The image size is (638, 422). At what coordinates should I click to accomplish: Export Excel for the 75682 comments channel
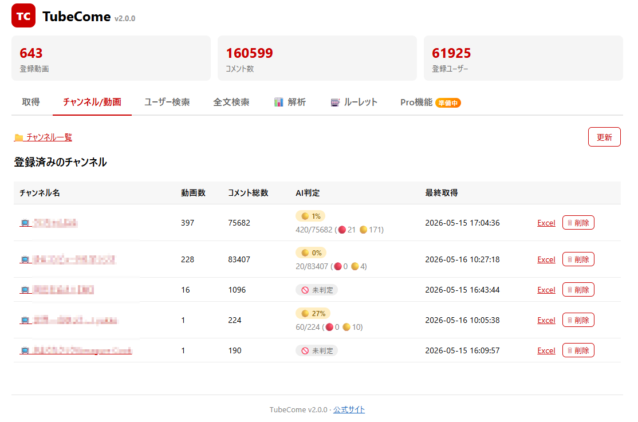tap(546, 223)
